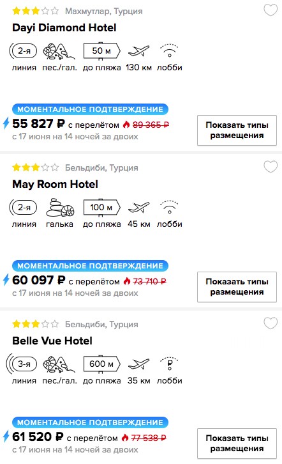
Task: Open the Belle Vue Hotel title link
Action: click(x=52, y=341)
